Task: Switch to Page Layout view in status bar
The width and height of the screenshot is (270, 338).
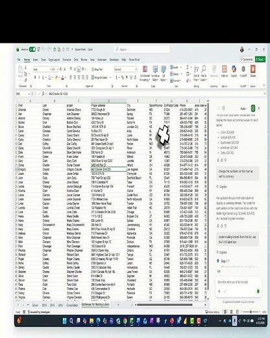Action: pyautogui.click(x=231, y=312)
